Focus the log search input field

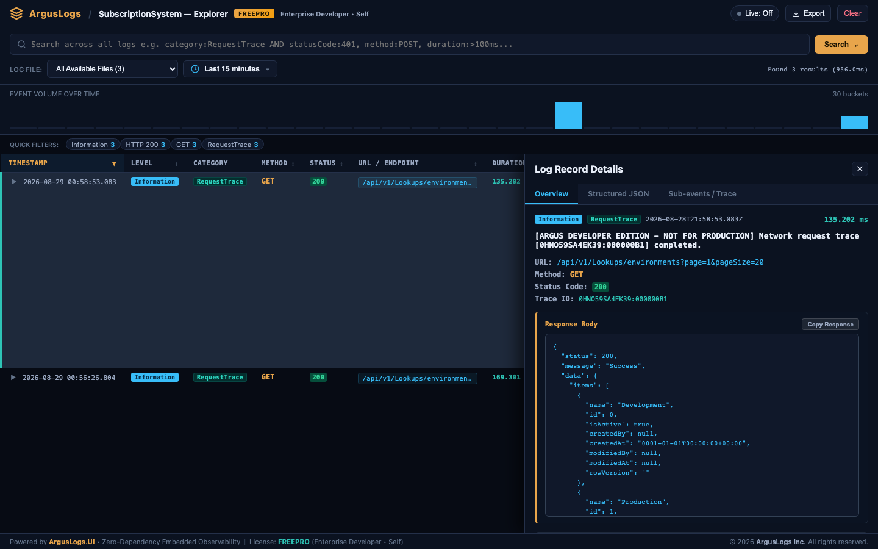coord(410,45)
